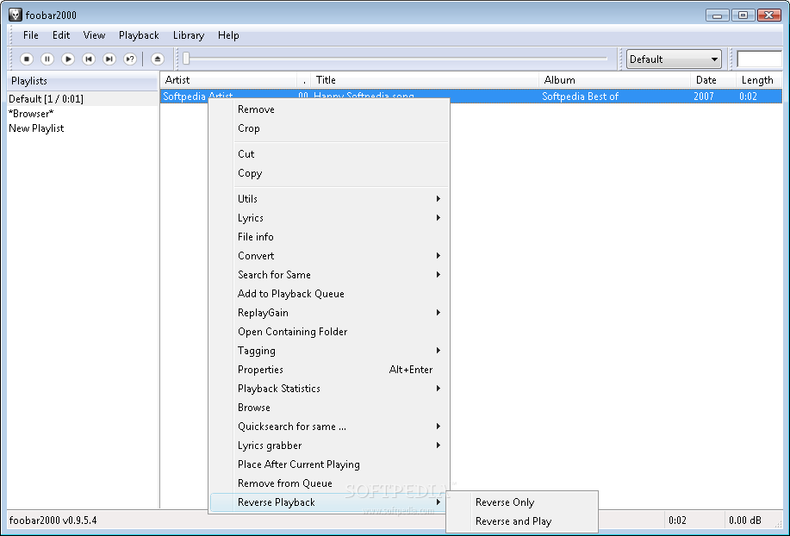Click 'Softpedia Best of' album cell

pyautogui.click(x=580, y=97)
